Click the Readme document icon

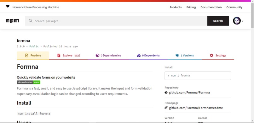point(26,56)
